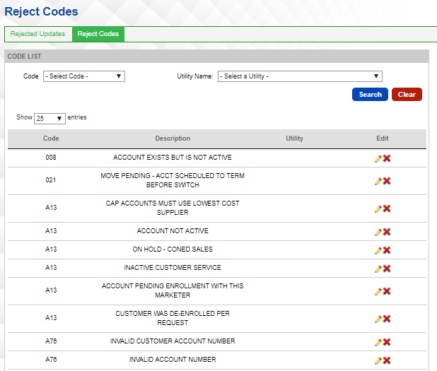This screenshot has width=437, height=371.
Task: Edit the ACCOUNT NOT ACTIVE row
Action: [x=378, y=232]
